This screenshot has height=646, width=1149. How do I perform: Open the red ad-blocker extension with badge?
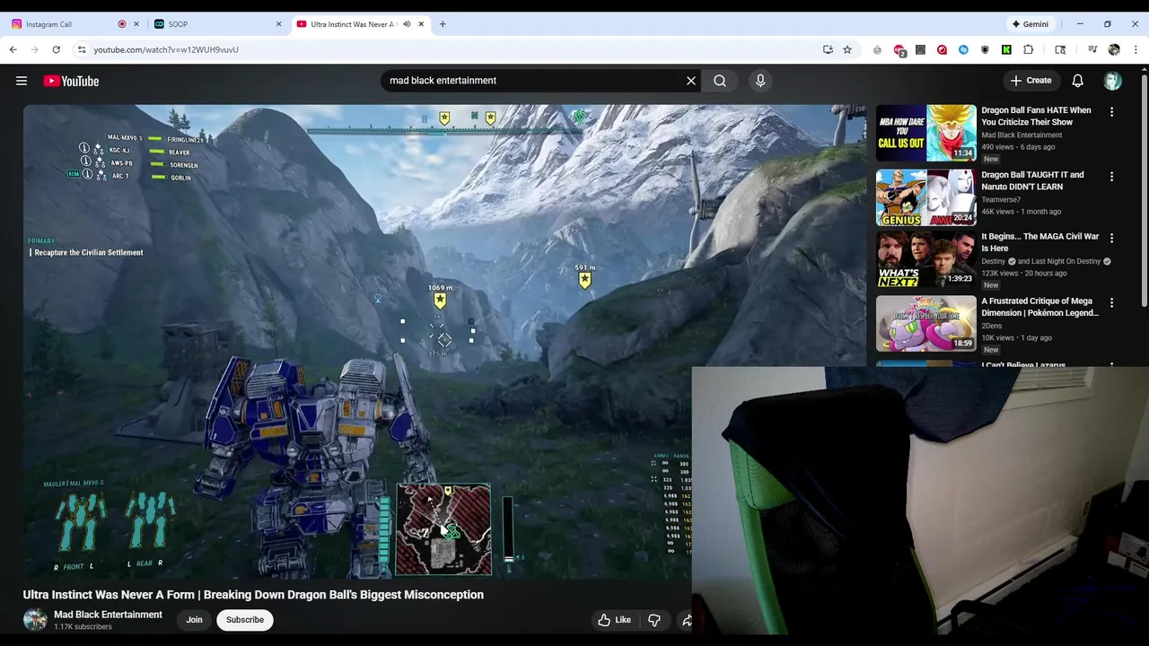pos(899,50)
